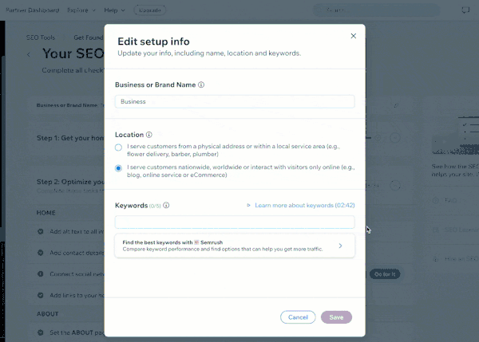The height and width of the screenshot is (342, 479).
Task: Select nationwide or online-only customers radio option
Action: tap(118, 168)
